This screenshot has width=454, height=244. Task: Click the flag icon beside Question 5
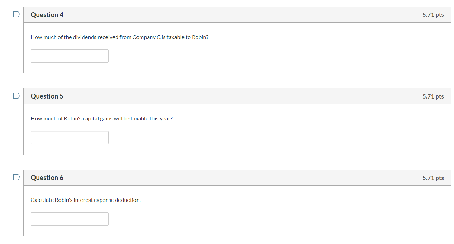click(16, 95)
